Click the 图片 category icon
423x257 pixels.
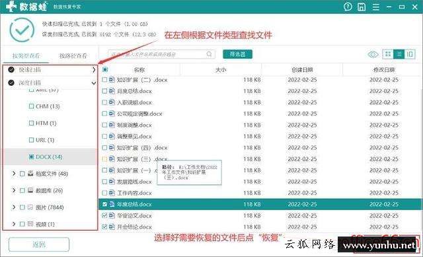point(30,207)
